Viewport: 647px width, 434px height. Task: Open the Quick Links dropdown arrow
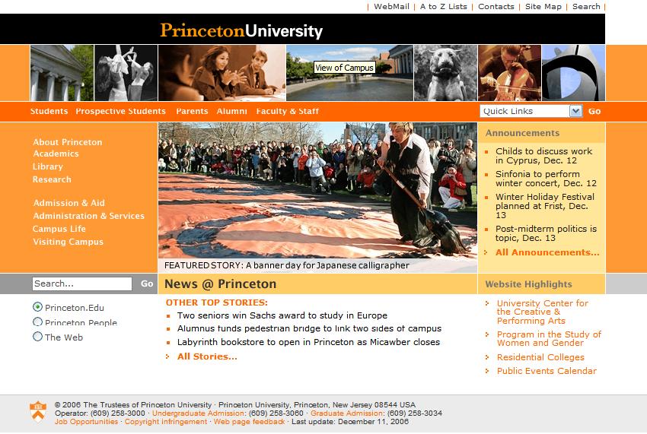[575, 111]
